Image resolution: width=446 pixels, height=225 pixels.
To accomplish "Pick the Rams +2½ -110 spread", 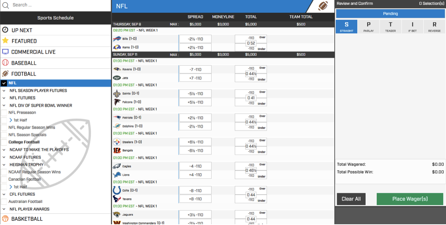I will pyautogui.click(x=195, y=47).
